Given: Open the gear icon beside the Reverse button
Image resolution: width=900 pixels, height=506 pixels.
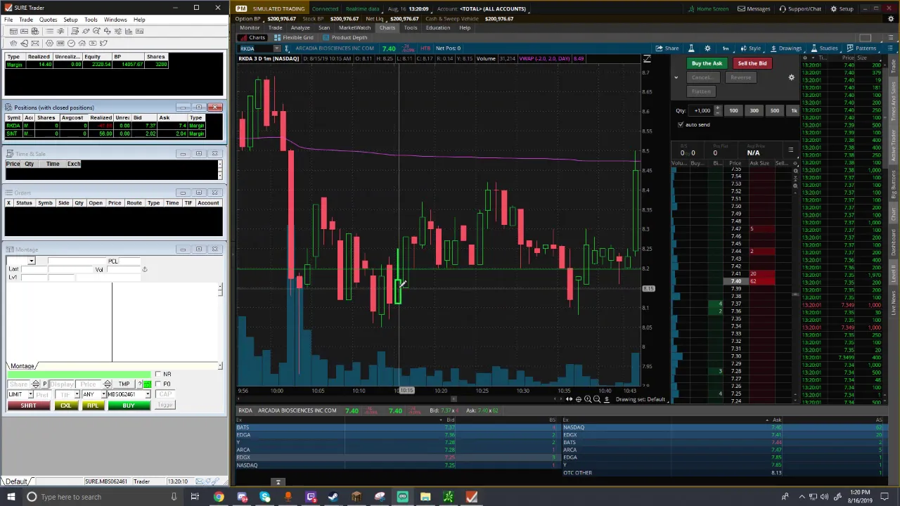Looking at the screenshot, I should 791,77.
